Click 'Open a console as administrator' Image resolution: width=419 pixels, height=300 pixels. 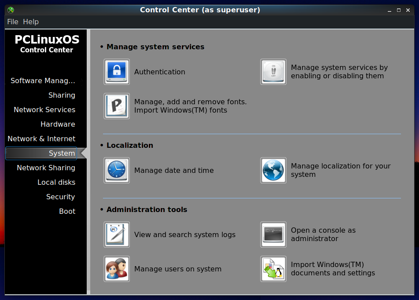323,234
